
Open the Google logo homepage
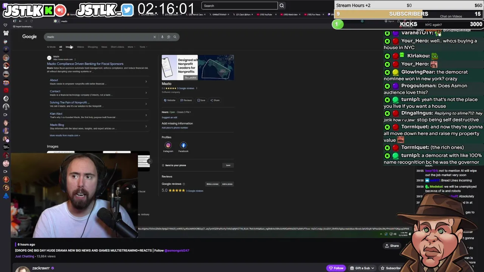click(x=29, y=37)
